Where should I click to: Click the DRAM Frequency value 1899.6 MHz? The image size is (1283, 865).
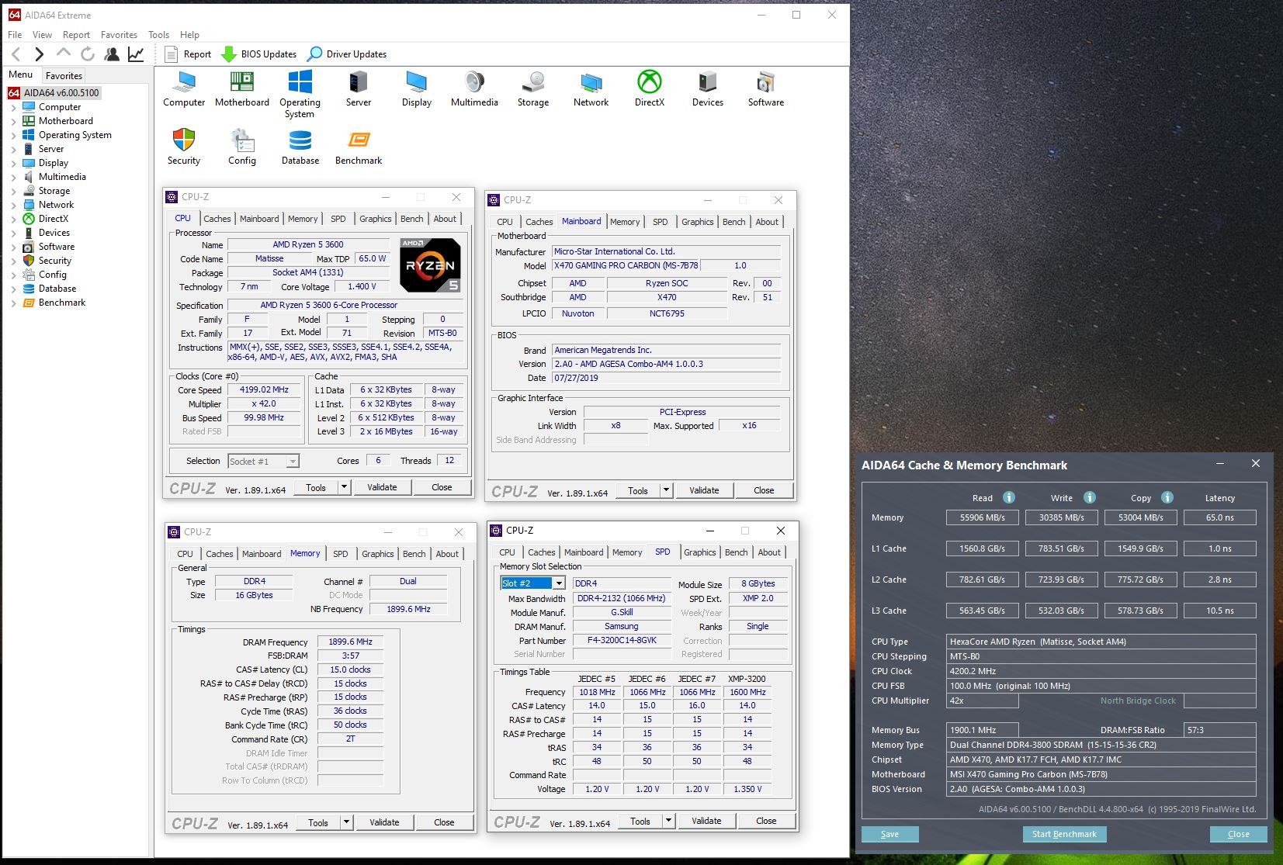[350, 642]
